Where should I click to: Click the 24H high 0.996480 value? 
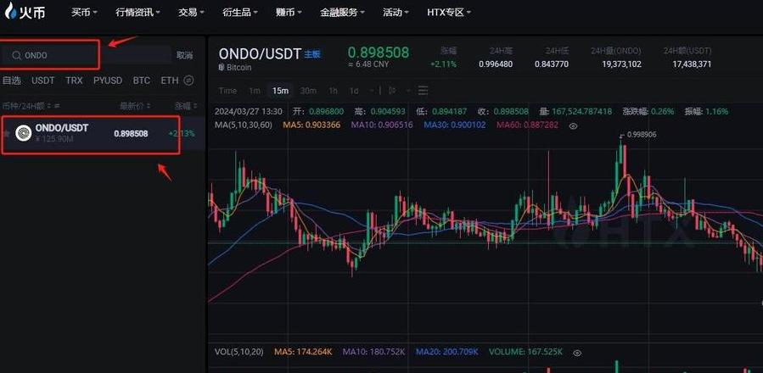coord(496,64)
